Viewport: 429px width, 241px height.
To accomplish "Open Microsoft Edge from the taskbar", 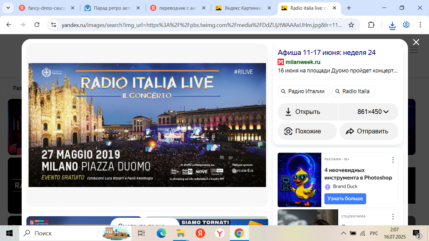I will click(x=161, y=233).
